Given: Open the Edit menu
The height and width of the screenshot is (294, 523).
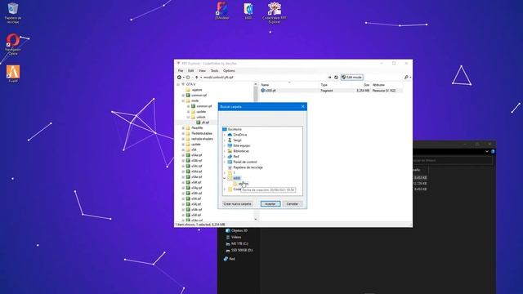Looking at the screenshot, I should click(190, 71).
